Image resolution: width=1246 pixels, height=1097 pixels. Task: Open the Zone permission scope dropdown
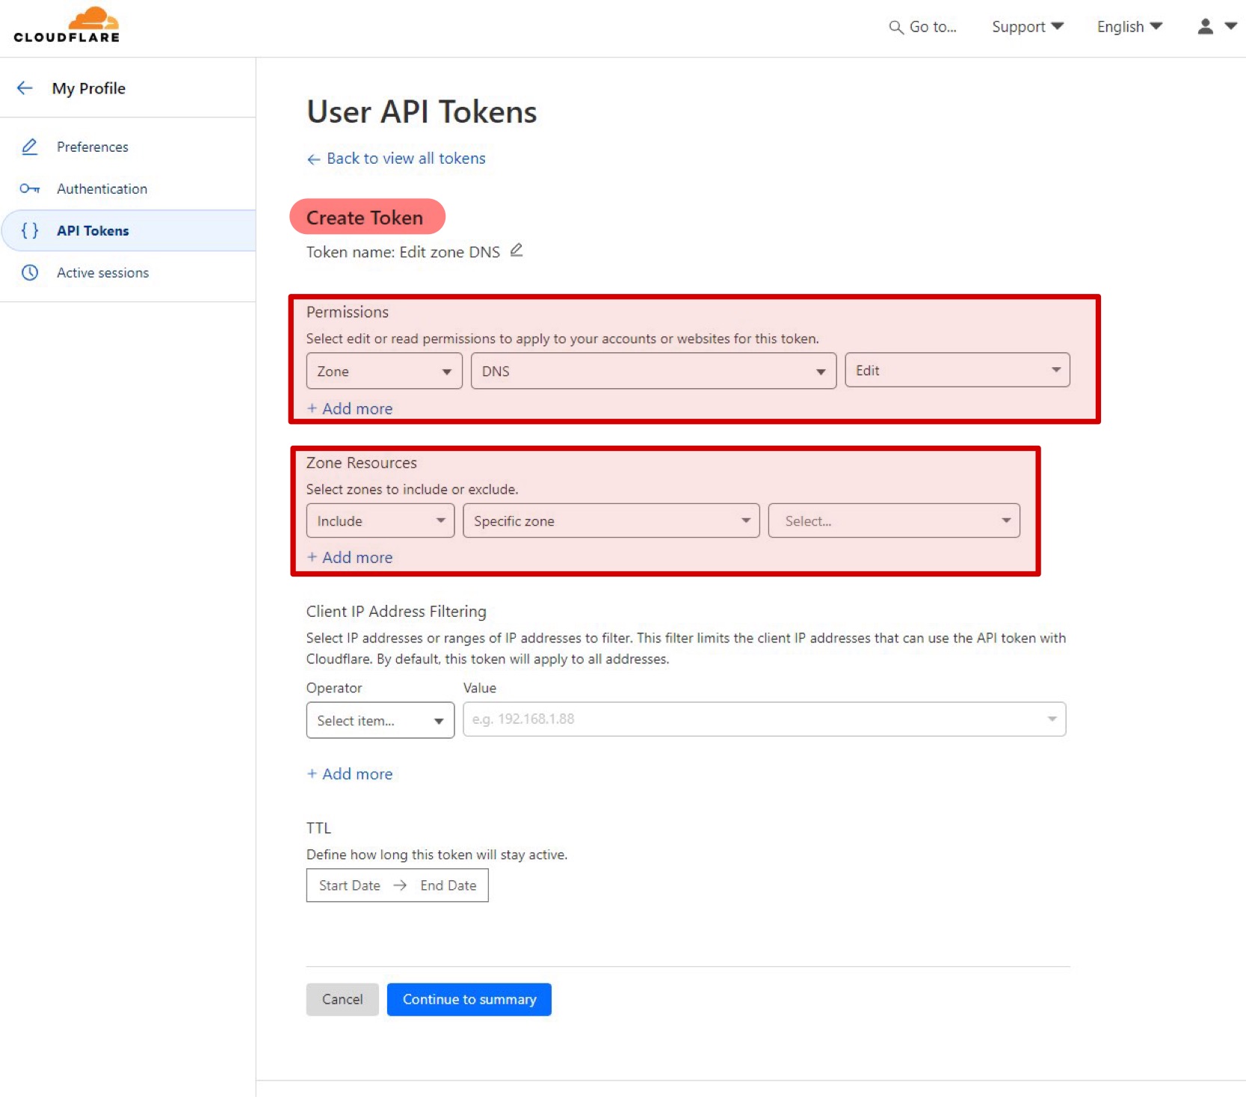[383, 371]
